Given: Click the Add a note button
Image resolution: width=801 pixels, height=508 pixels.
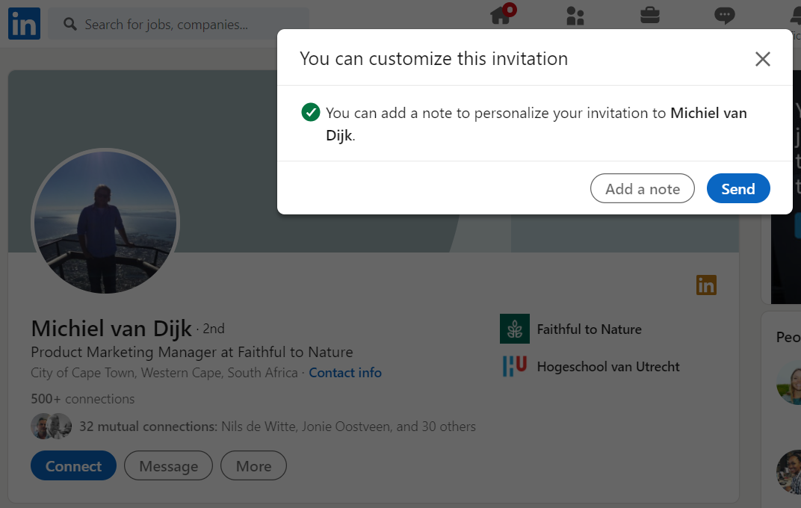Looking at the screenshot, I should click(x=642, y=189).
